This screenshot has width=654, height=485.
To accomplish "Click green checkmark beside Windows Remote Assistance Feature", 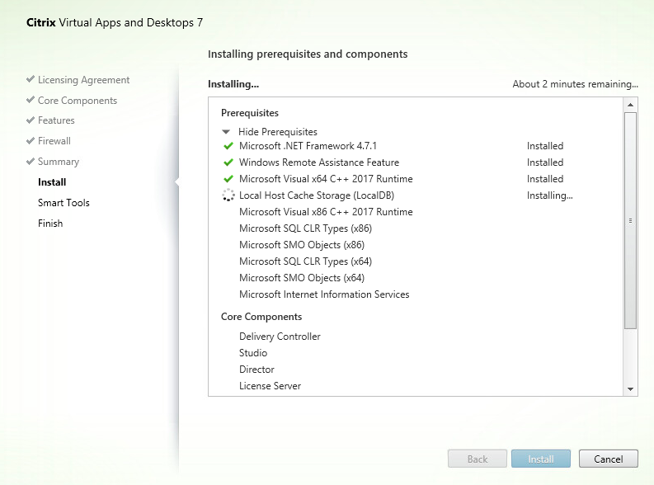I will pos(228,162).
